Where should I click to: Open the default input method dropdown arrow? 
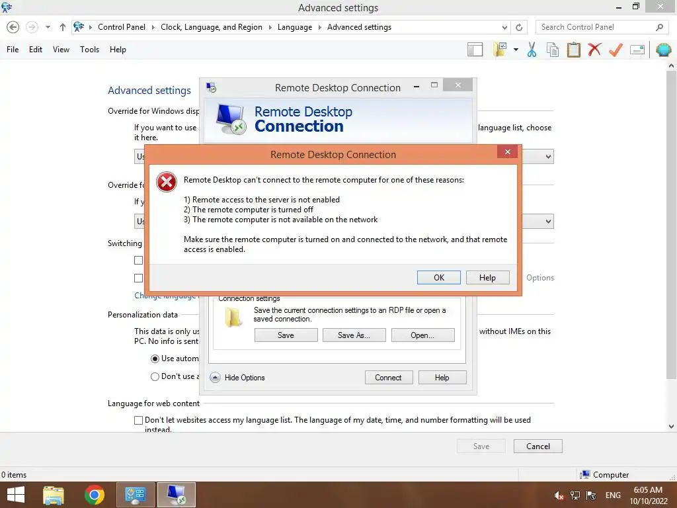click(x=548, y=221)
